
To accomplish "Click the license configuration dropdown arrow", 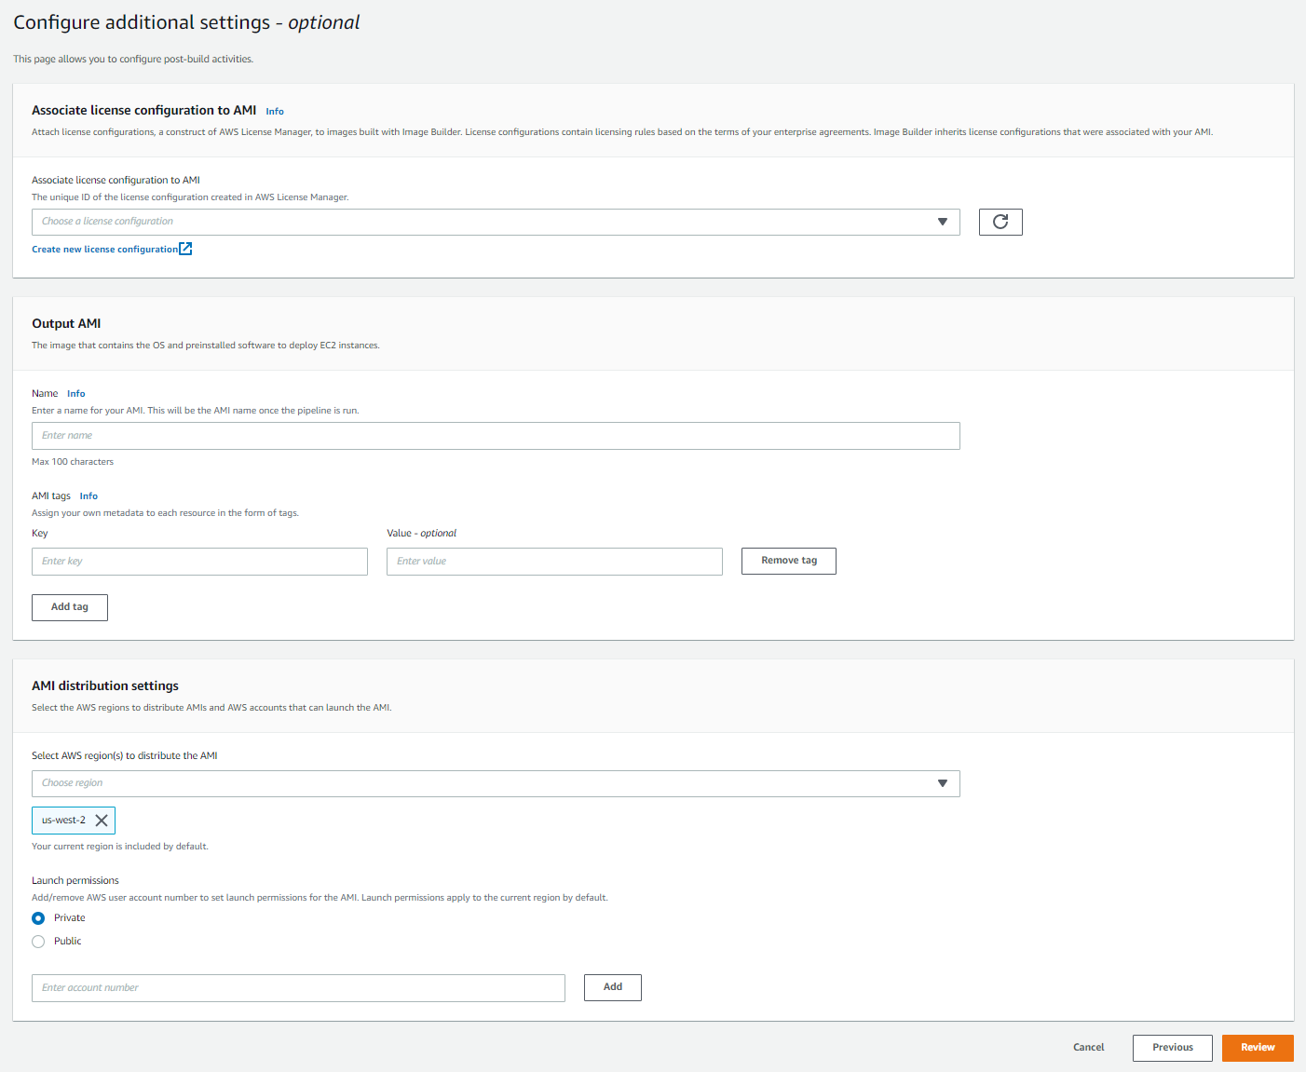I will [943, 222].
